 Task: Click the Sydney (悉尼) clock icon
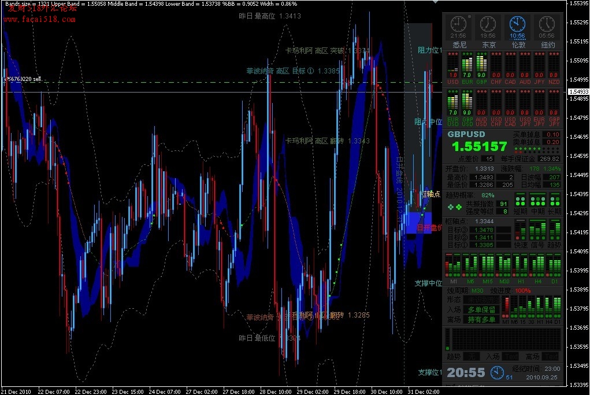[458, 24]
